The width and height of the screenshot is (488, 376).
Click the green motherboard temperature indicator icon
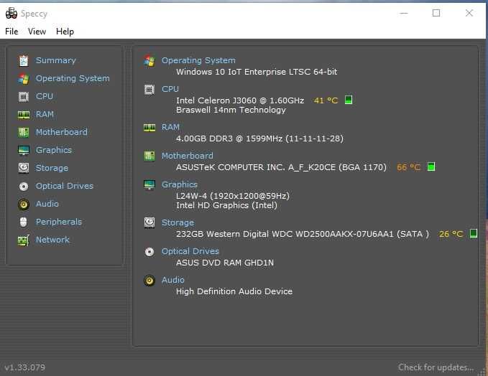click(x=431, y=167)
